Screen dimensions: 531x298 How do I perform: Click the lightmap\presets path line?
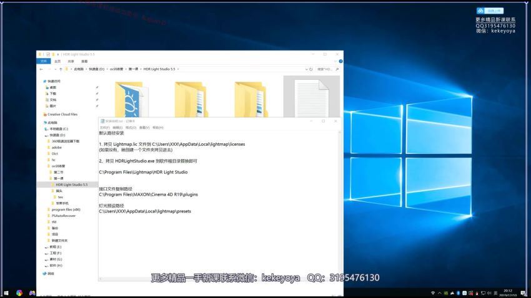145,211
